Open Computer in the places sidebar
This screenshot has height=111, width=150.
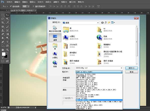(55, 55)
